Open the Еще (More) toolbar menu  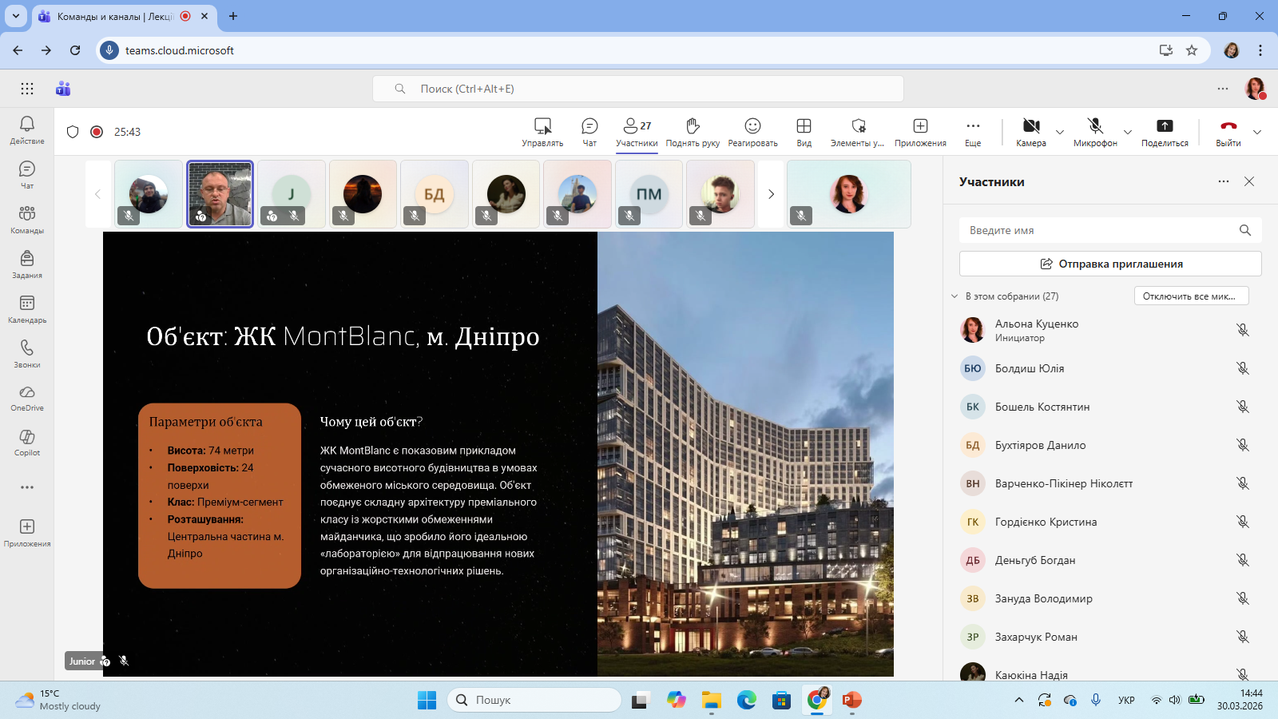pyautogui.click(x=973, y=126)
